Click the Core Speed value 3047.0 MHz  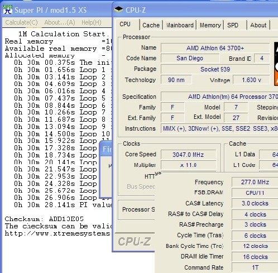click(188, 155)
